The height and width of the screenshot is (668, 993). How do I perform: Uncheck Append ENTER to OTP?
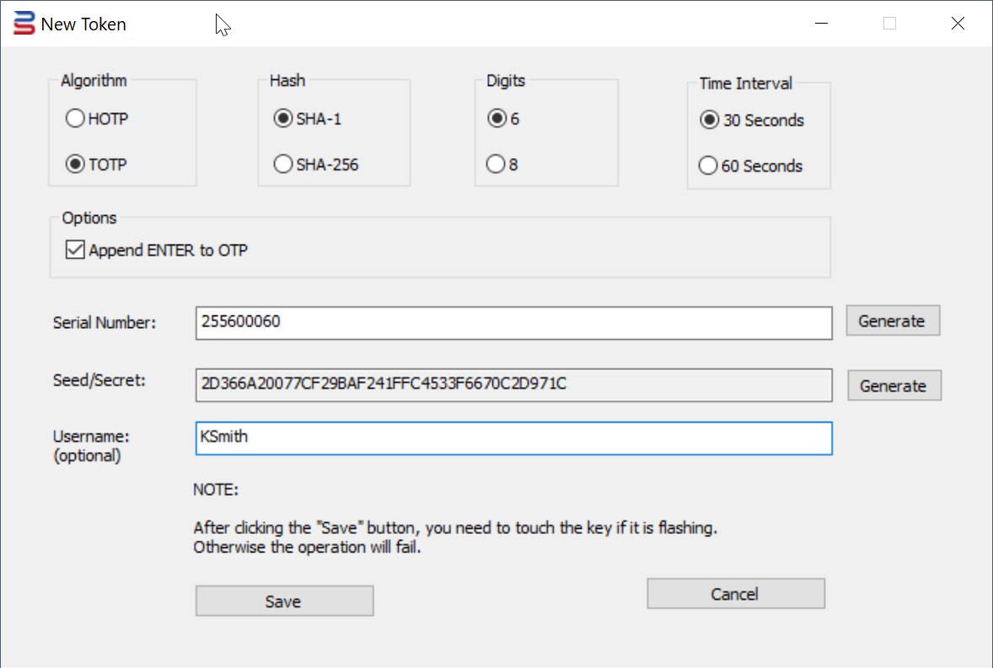pyautogui.click(x=76, y=250)
